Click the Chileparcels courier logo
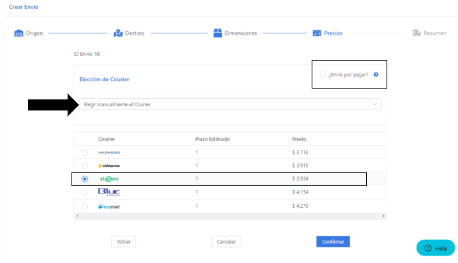458x263 pixels. click(x=109, y=153)
